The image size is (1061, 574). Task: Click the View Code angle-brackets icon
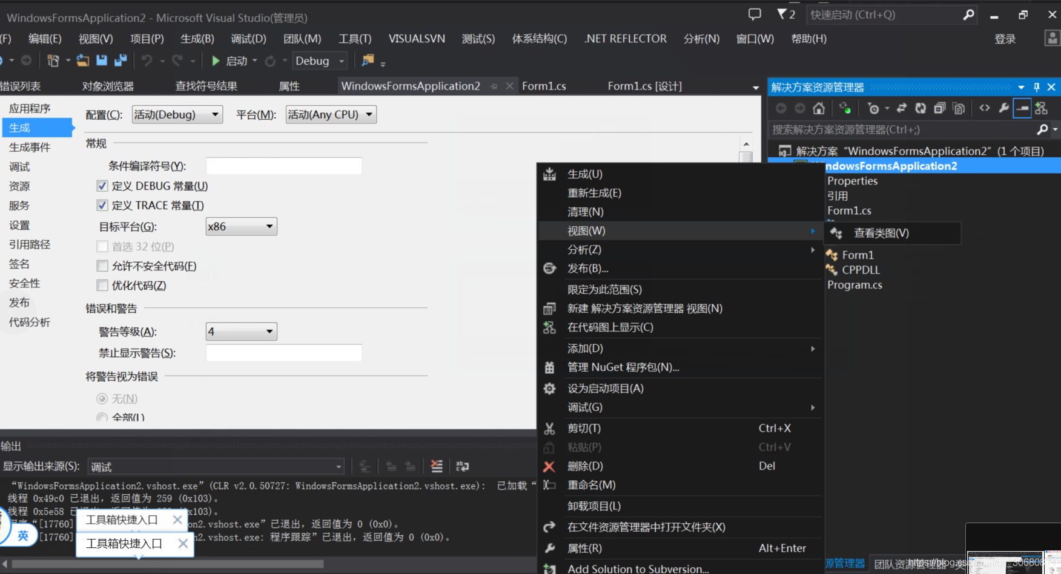coord(985,108)
